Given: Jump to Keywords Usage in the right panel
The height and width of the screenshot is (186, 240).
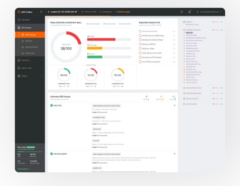Looking at the screenshot, I should pyautogui.click(x=191, y=43).
